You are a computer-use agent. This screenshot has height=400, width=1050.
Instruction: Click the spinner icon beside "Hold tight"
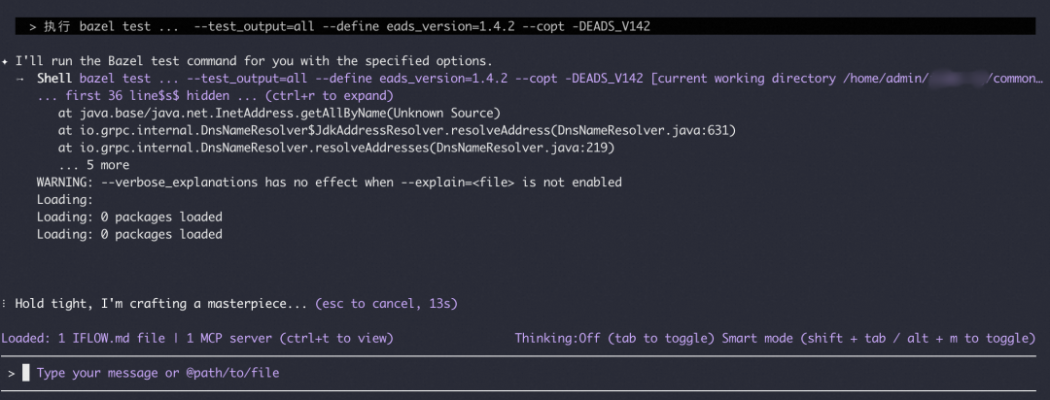pyautogui.click(x=6, y=304)
